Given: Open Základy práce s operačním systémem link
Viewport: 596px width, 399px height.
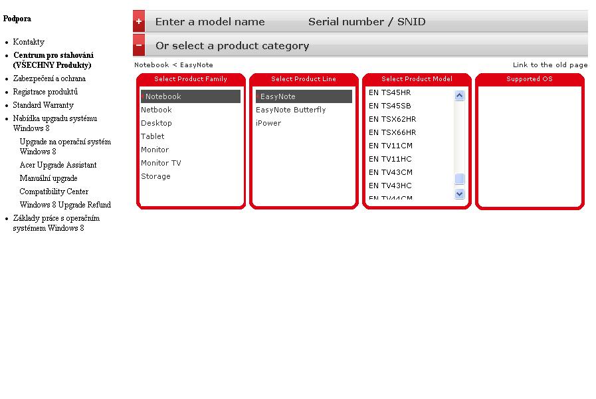Looking at the screenshot, I should (56, 223).
